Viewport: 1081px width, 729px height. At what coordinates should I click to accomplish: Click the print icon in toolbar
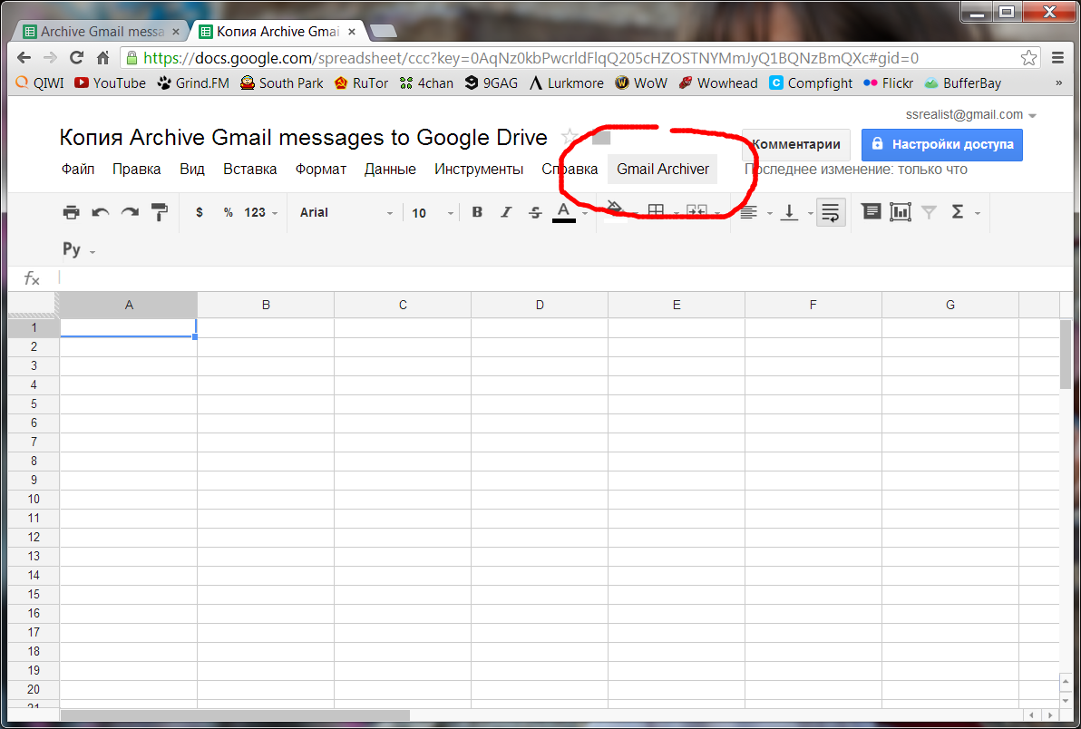(71, 212)
